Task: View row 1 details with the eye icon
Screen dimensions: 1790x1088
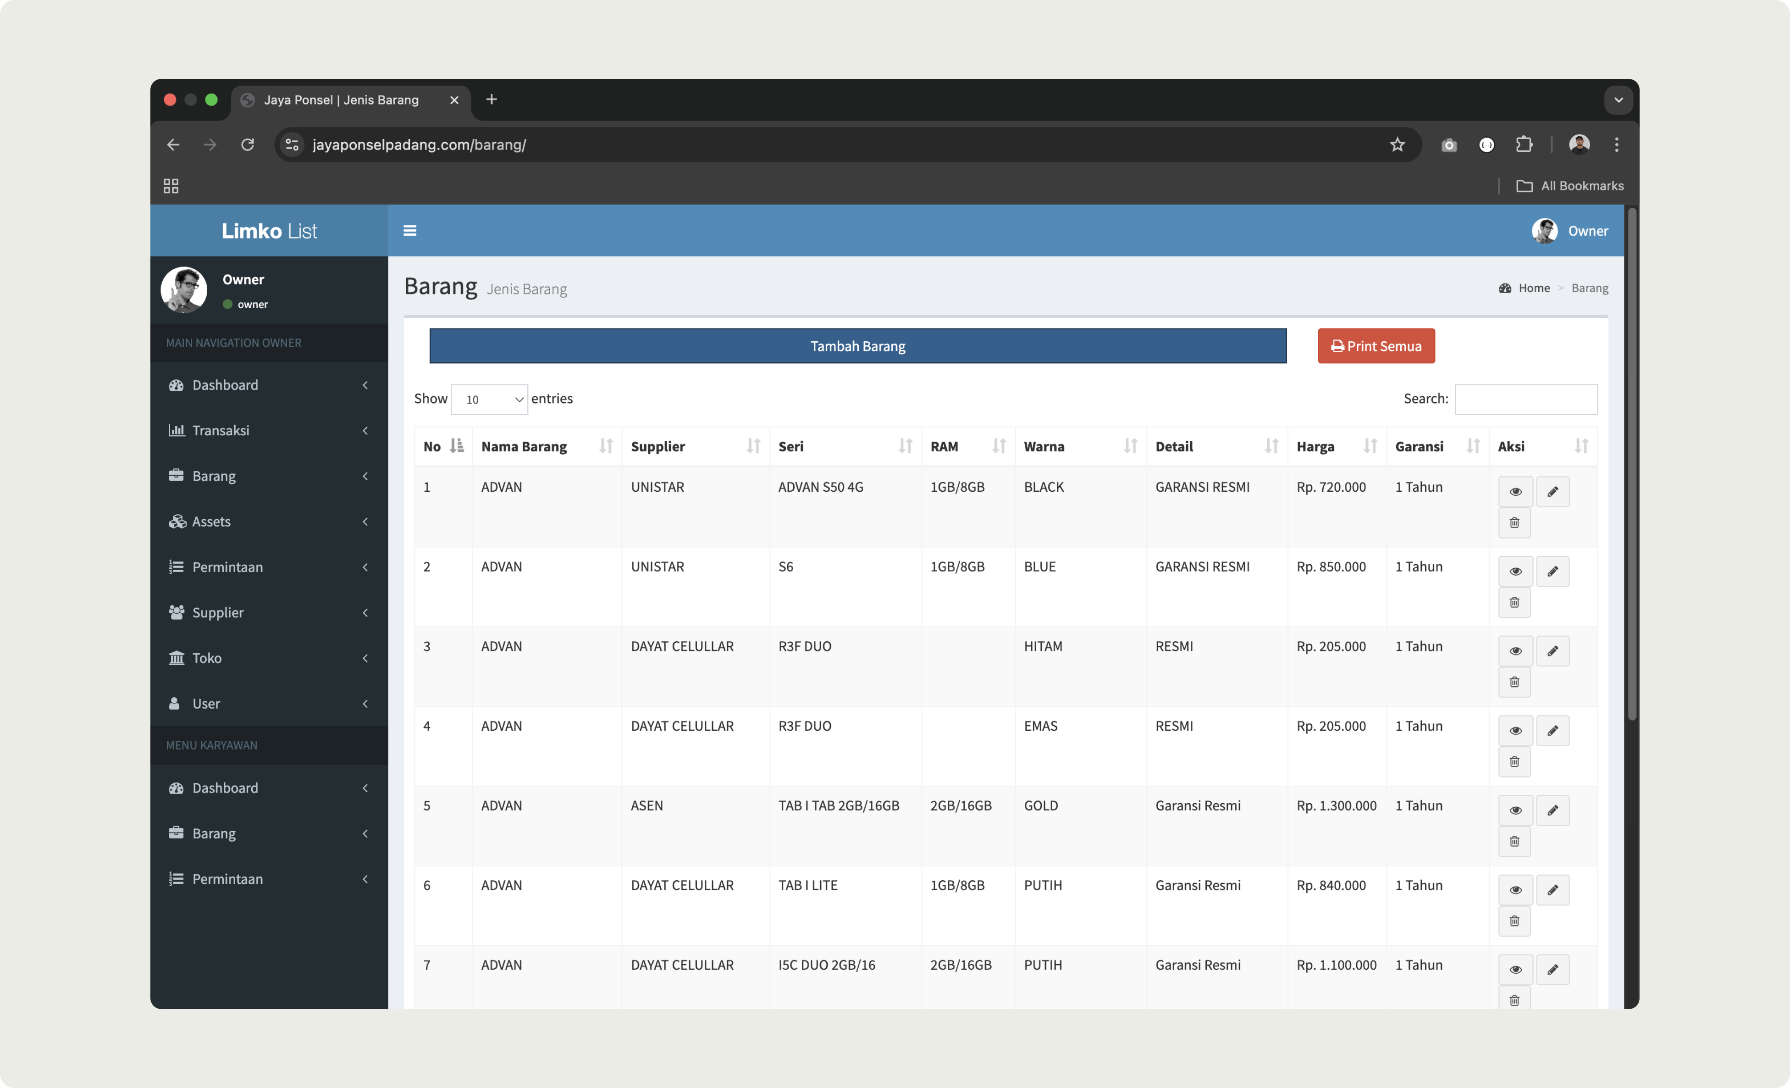Action: pyautogui.click(x=1515, y=492)
